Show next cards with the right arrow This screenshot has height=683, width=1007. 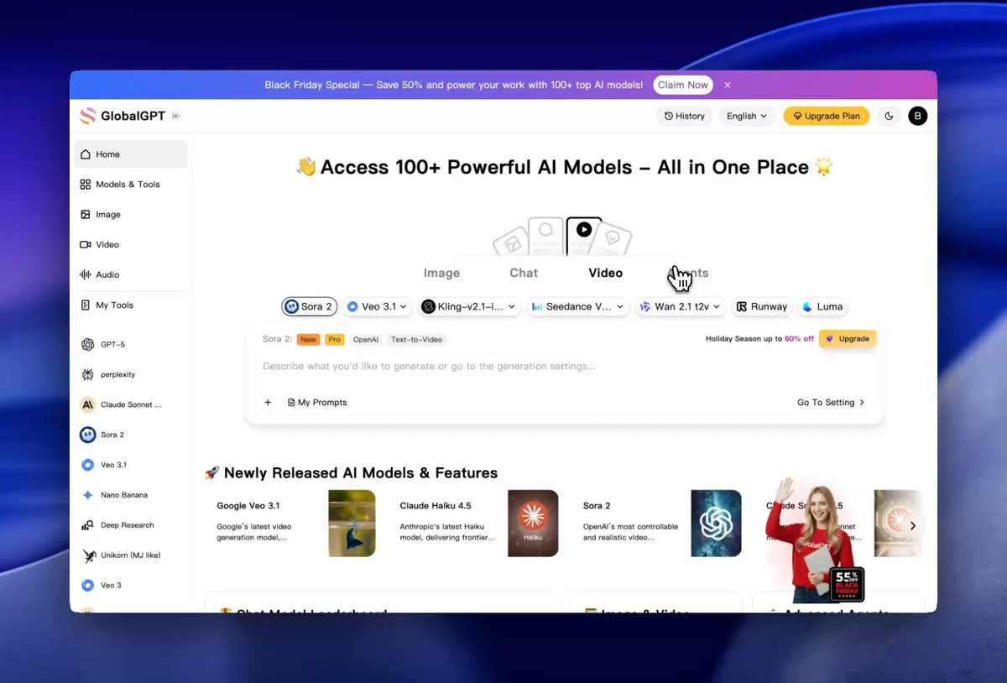pyautogui.click(x=913, y=526)
